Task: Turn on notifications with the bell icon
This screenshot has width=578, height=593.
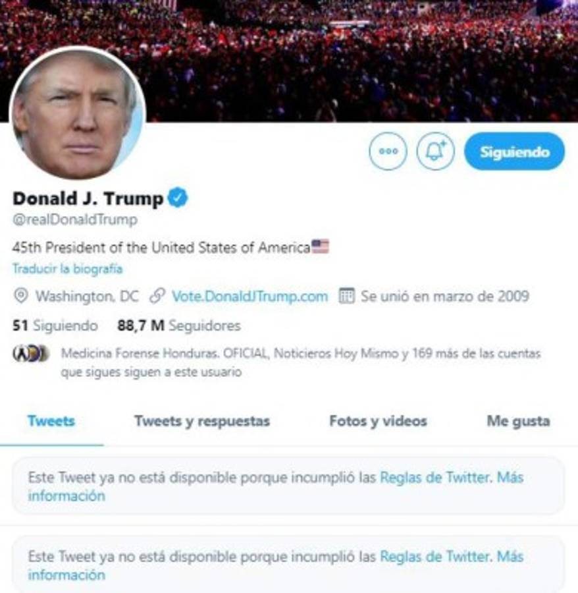Action: pyautogui.click(x=436, y=152)
